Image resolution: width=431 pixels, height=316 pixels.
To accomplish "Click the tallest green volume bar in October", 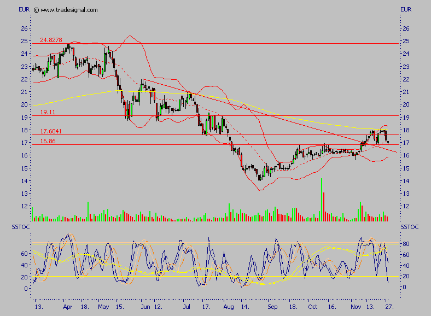I will [322, 200].
